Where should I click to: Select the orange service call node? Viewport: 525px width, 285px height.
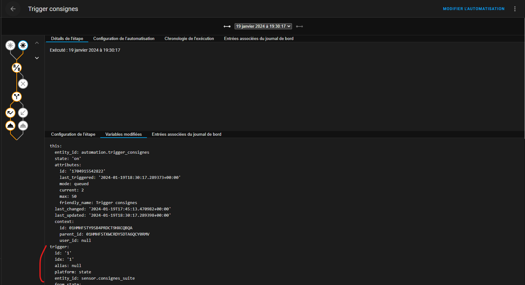[10, 125]
